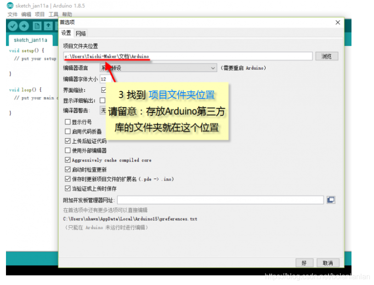Screen dimensions: 374x285
Task: Uncheck 上传后验证代码 option
Action: 68,141
